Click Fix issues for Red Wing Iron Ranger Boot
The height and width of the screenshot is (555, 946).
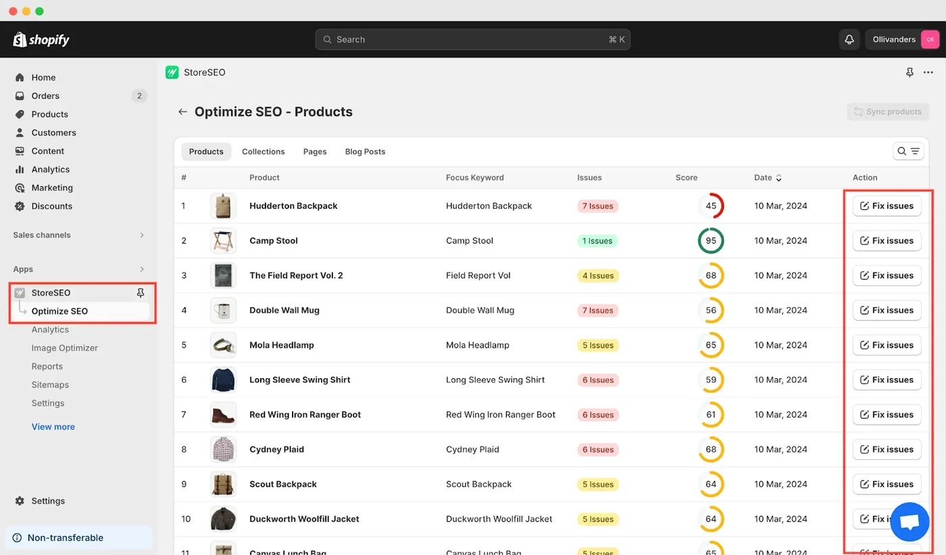(887, 415)
